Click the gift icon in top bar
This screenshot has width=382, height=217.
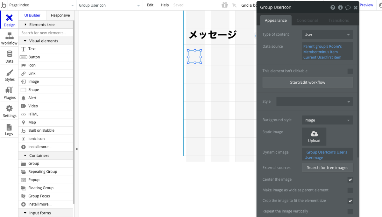pyautogui.click(x=225, y=5)
